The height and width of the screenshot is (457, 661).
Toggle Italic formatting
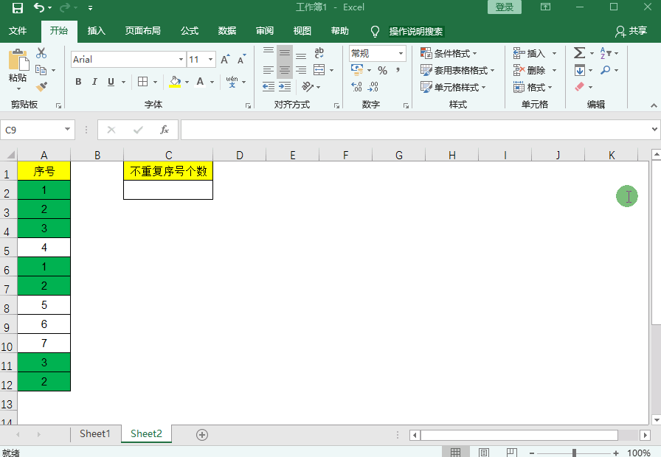[94, 82]
